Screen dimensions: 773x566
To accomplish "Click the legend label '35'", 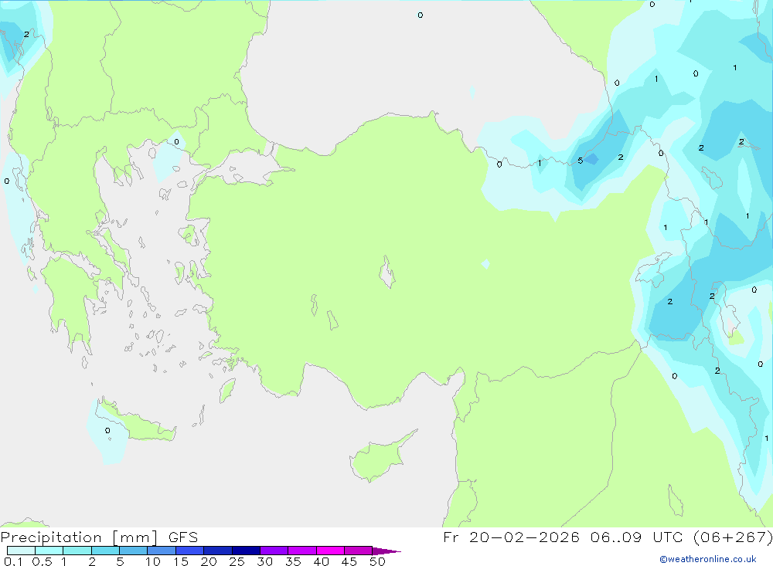I will pos(293,561).
